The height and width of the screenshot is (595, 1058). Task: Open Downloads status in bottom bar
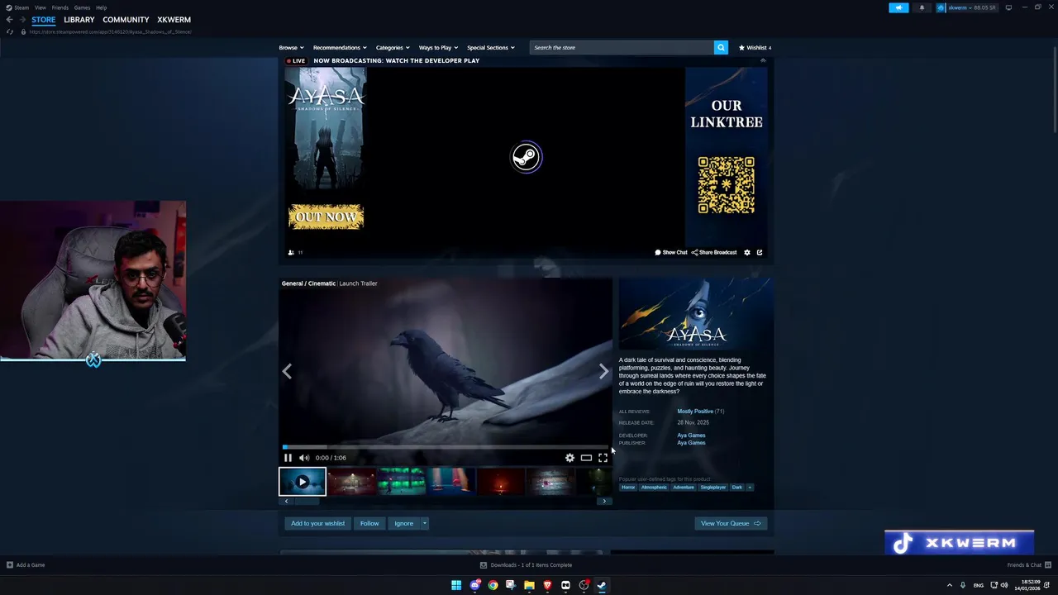[527, 565]
